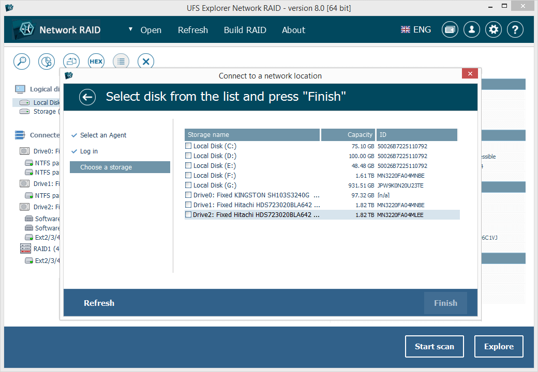Image resolution: width=538 pixels, height=372 pixels.
Task: Click the back arrow in the dialog
Action: pyautogui.click(x=87, y=97)
